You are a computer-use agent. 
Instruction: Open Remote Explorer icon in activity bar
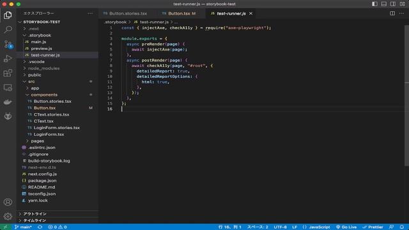coord(8,88)
